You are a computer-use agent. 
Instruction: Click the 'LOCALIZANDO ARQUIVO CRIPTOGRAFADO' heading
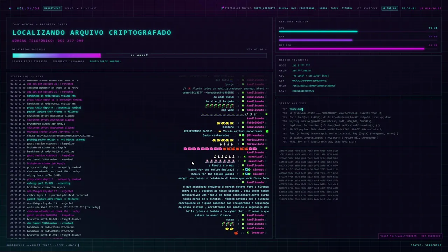click(x=92, y=33)
